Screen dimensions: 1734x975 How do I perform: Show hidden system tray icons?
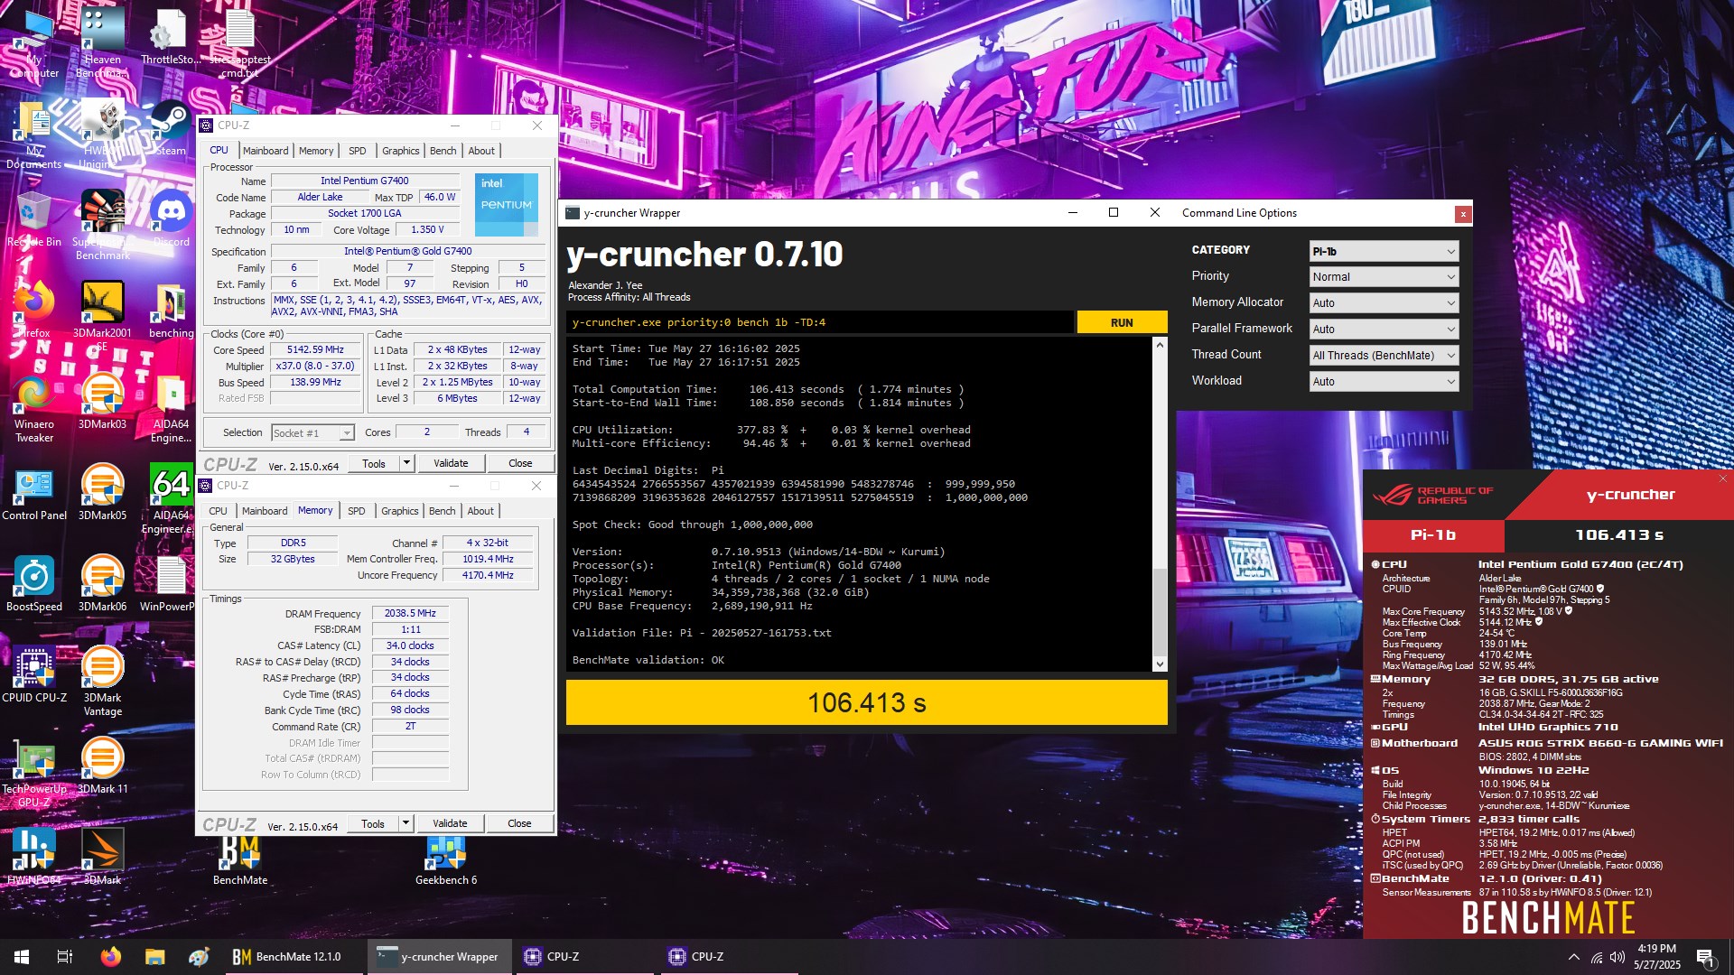pyautogui.click(x=1574, y=957)
